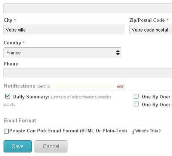Click the Save button

pos(18,146)
